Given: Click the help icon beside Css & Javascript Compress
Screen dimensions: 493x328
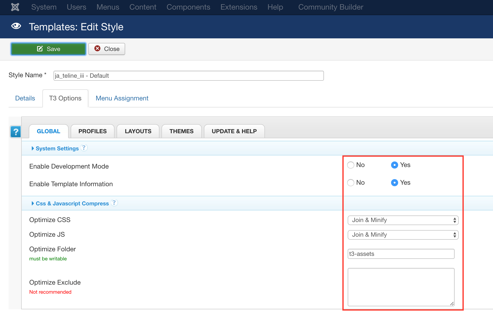Looking at the screenshot, I should pos(114,203).
